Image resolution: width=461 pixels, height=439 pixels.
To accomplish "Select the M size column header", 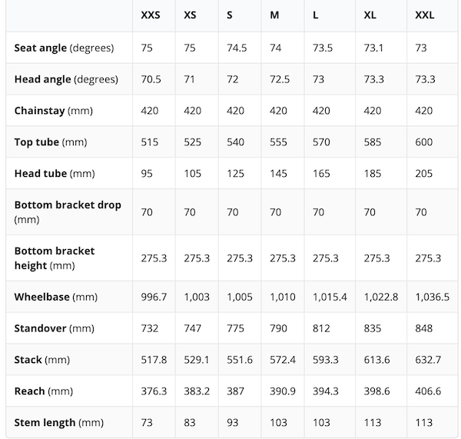I will tap(275, 15).
